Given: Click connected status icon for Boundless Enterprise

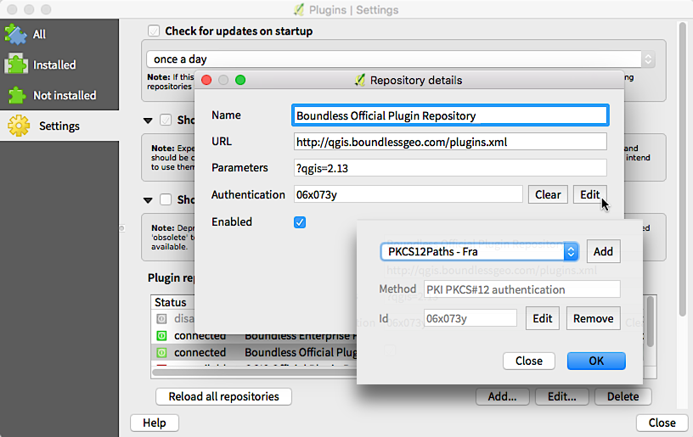Looking at the screenshot, I should (x=161, y=336).
